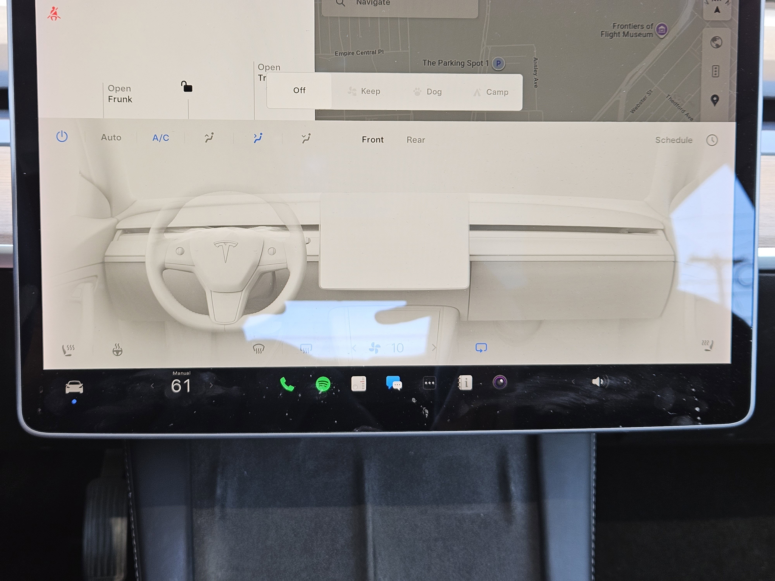This screenshot has width=775, height=581.
Task: Decrease cabin temperature with left arrow
Action: pyautogui.click(x=153, y=386)
